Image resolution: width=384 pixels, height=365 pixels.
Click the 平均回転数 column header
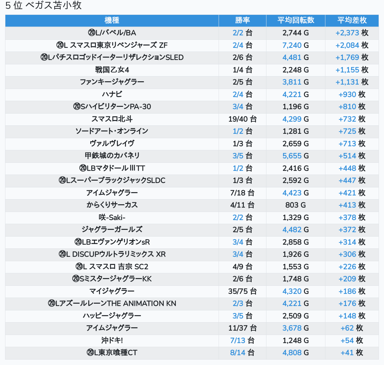(295, 21)
